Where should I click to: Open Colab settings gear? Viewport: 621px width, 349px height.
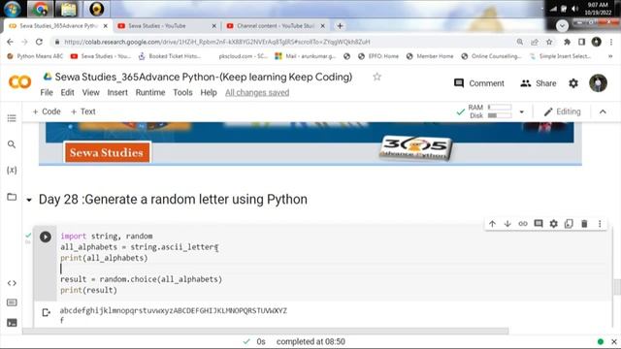[x=573, y=83]
